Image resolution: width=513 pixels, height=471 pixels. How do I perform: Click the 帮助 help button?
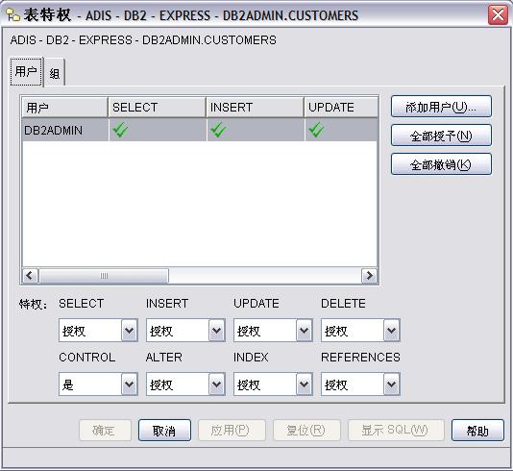477,430
